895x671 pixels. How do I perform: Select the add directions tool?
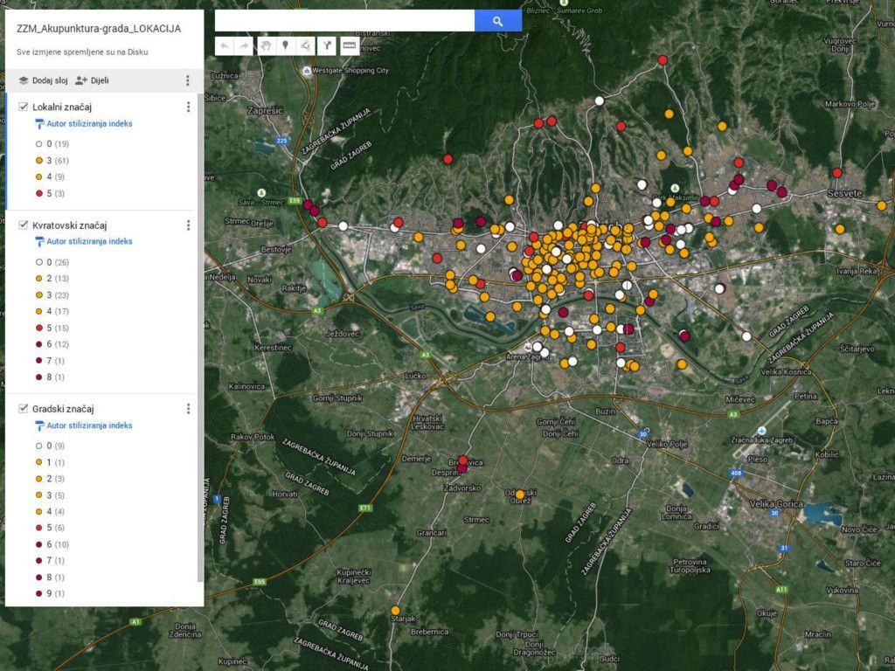[327, 45]
